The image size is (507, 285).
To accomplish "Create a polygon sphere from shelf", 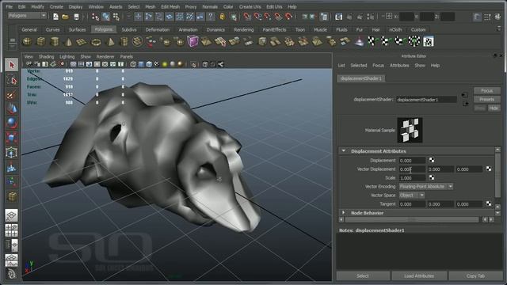I will coord(27,41).
